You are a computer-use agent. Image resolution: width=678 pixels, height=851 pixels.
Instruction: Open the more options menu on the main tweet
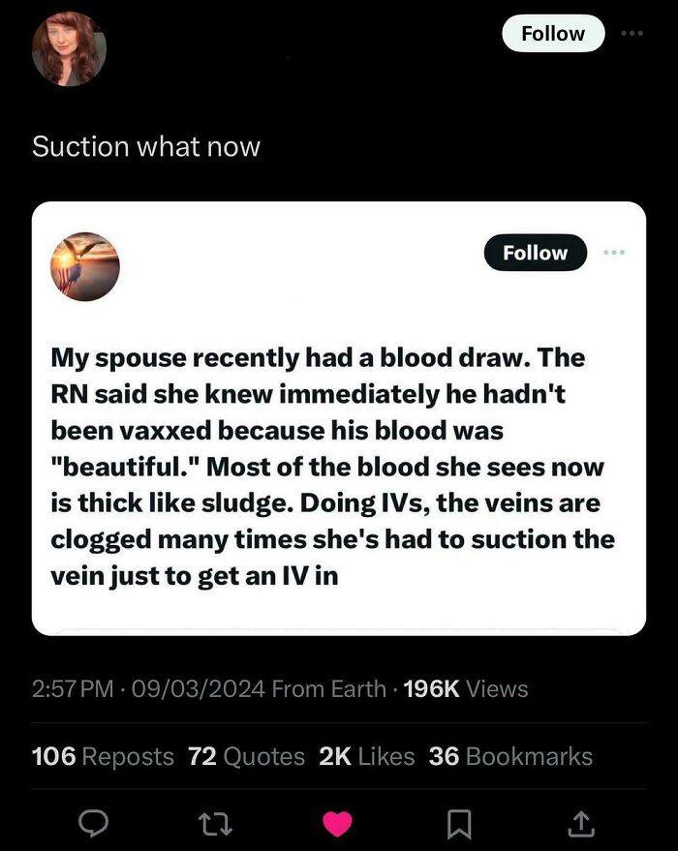[632, 33]
